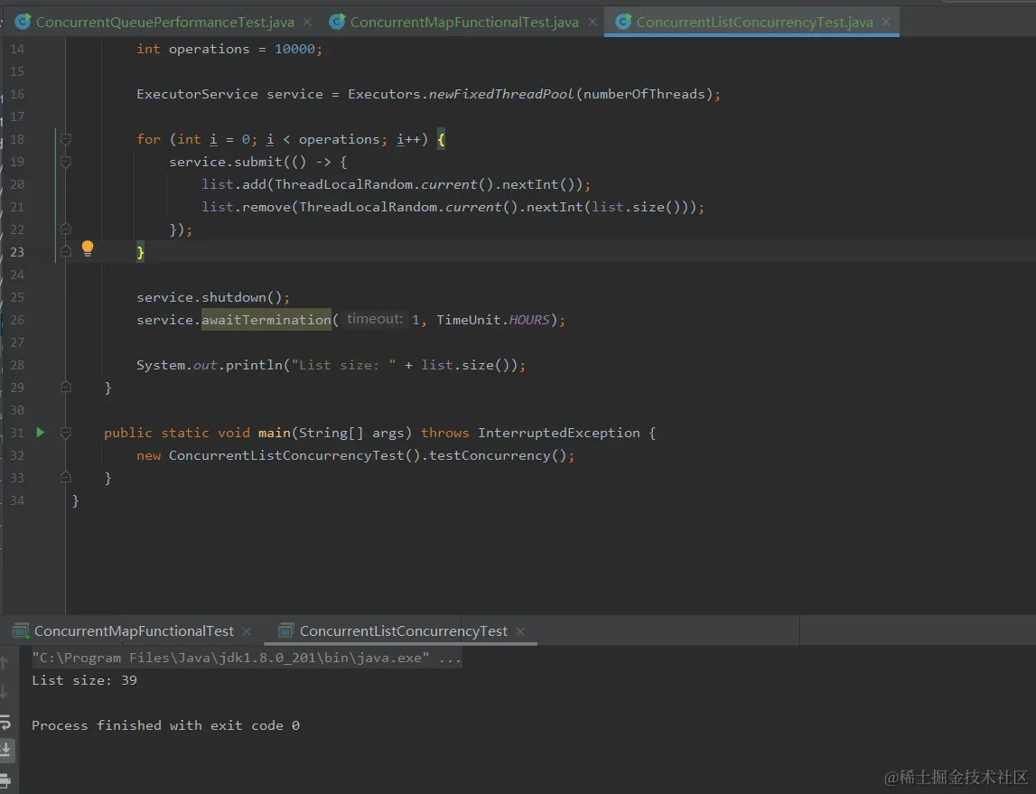Close the ConcurrentMapFunctionalTest run tab

click(247, 631)
